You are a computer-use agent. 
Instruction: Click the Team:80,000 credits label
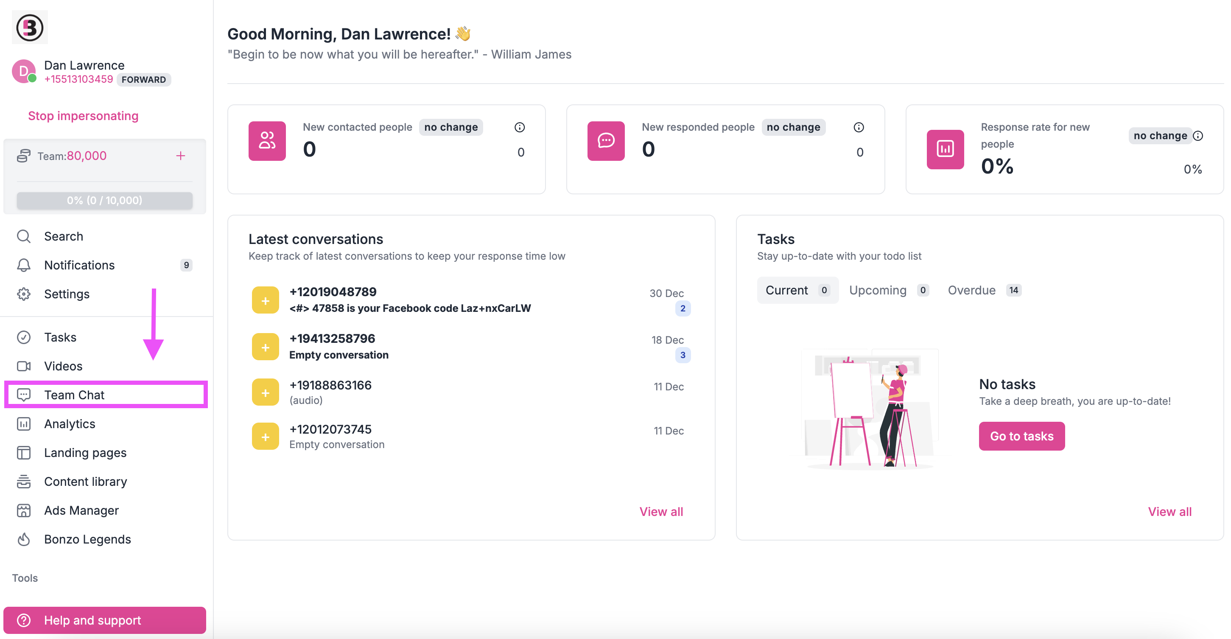click(72, 156)
